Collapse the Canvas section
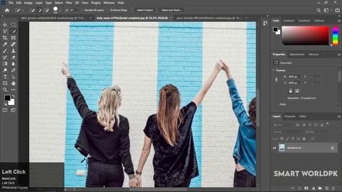 point(274,70)
